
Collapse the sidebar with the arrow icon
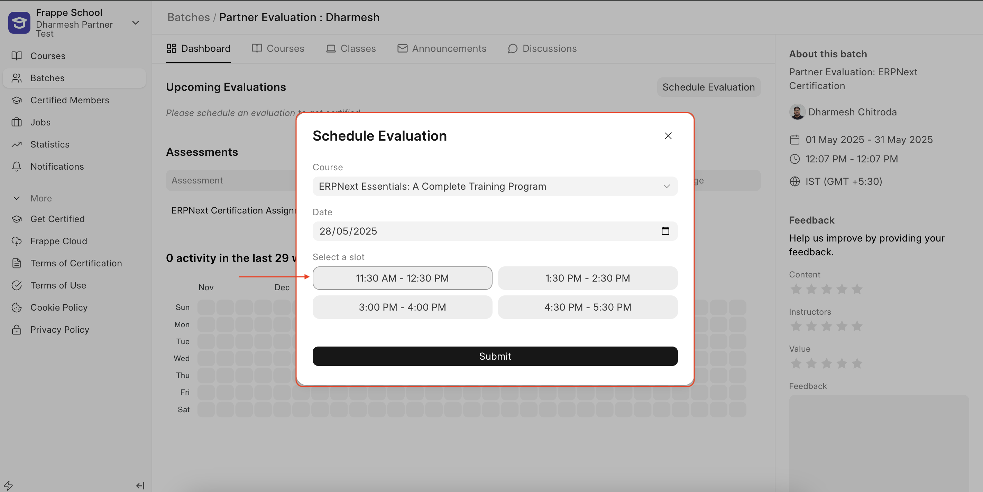(x=140, y=485)
